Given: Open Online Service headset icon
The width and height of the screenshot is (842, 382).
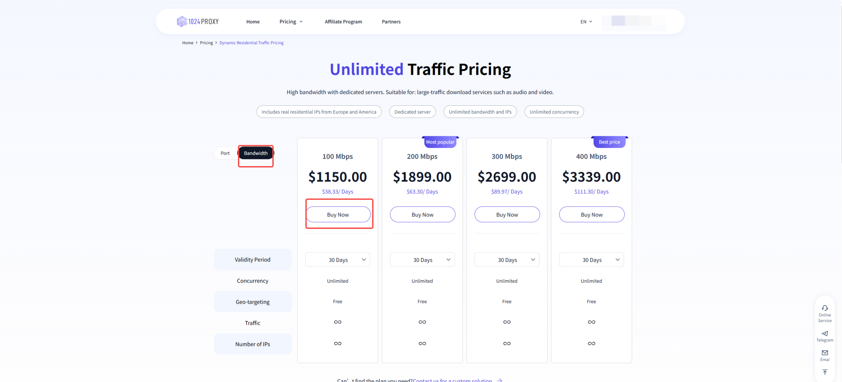Looking at the screenshot, I should pos(824,308).
